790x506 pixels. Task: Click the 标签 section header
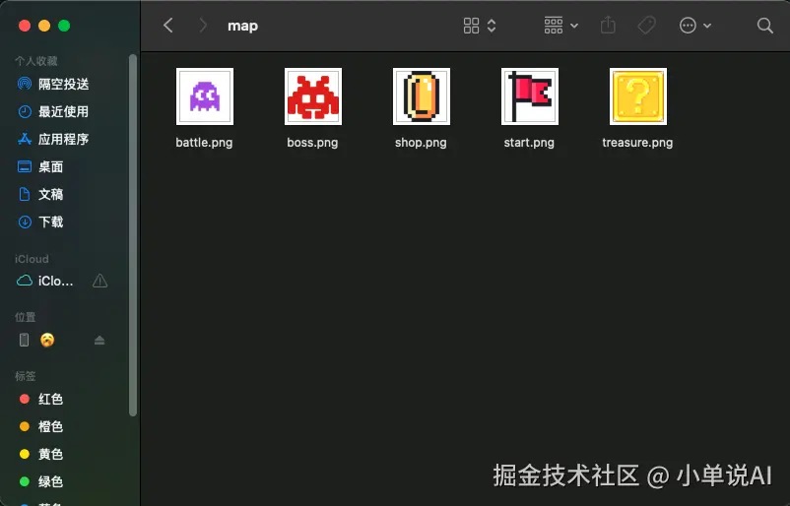tap(26, 376)
